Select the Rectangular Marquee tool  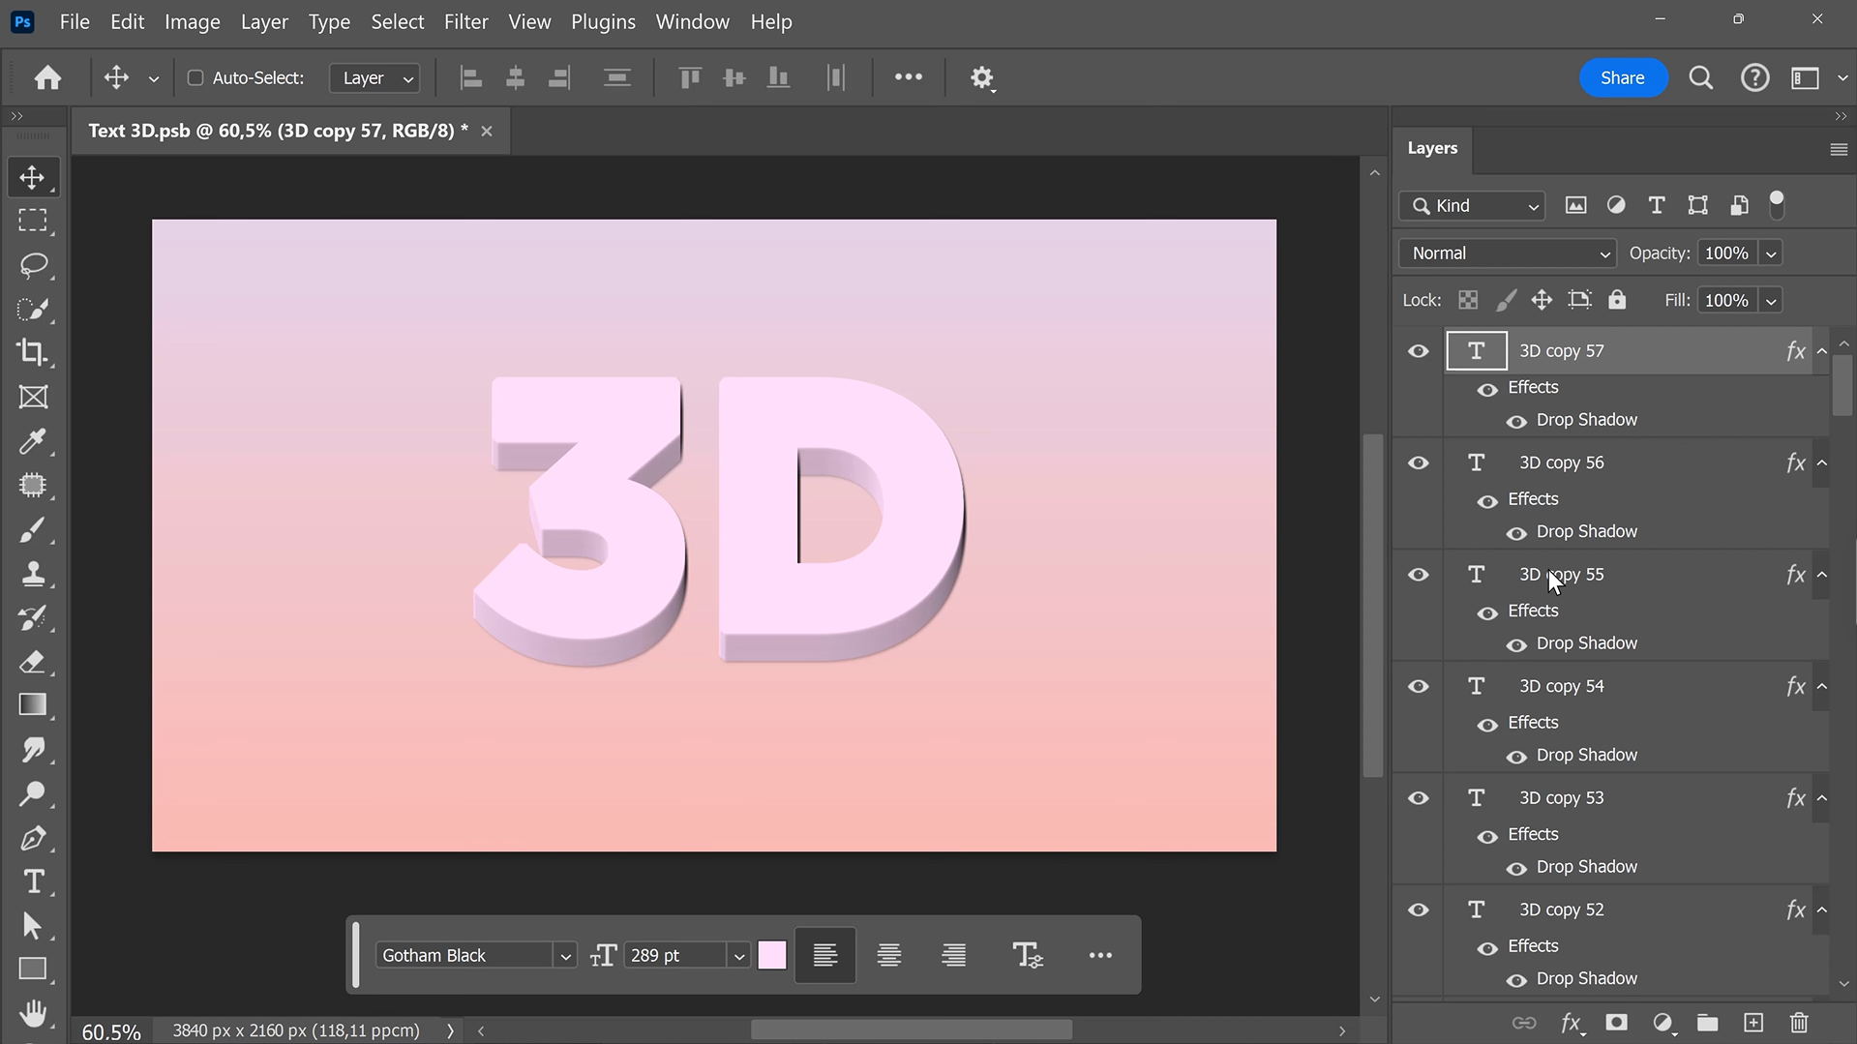33,221
